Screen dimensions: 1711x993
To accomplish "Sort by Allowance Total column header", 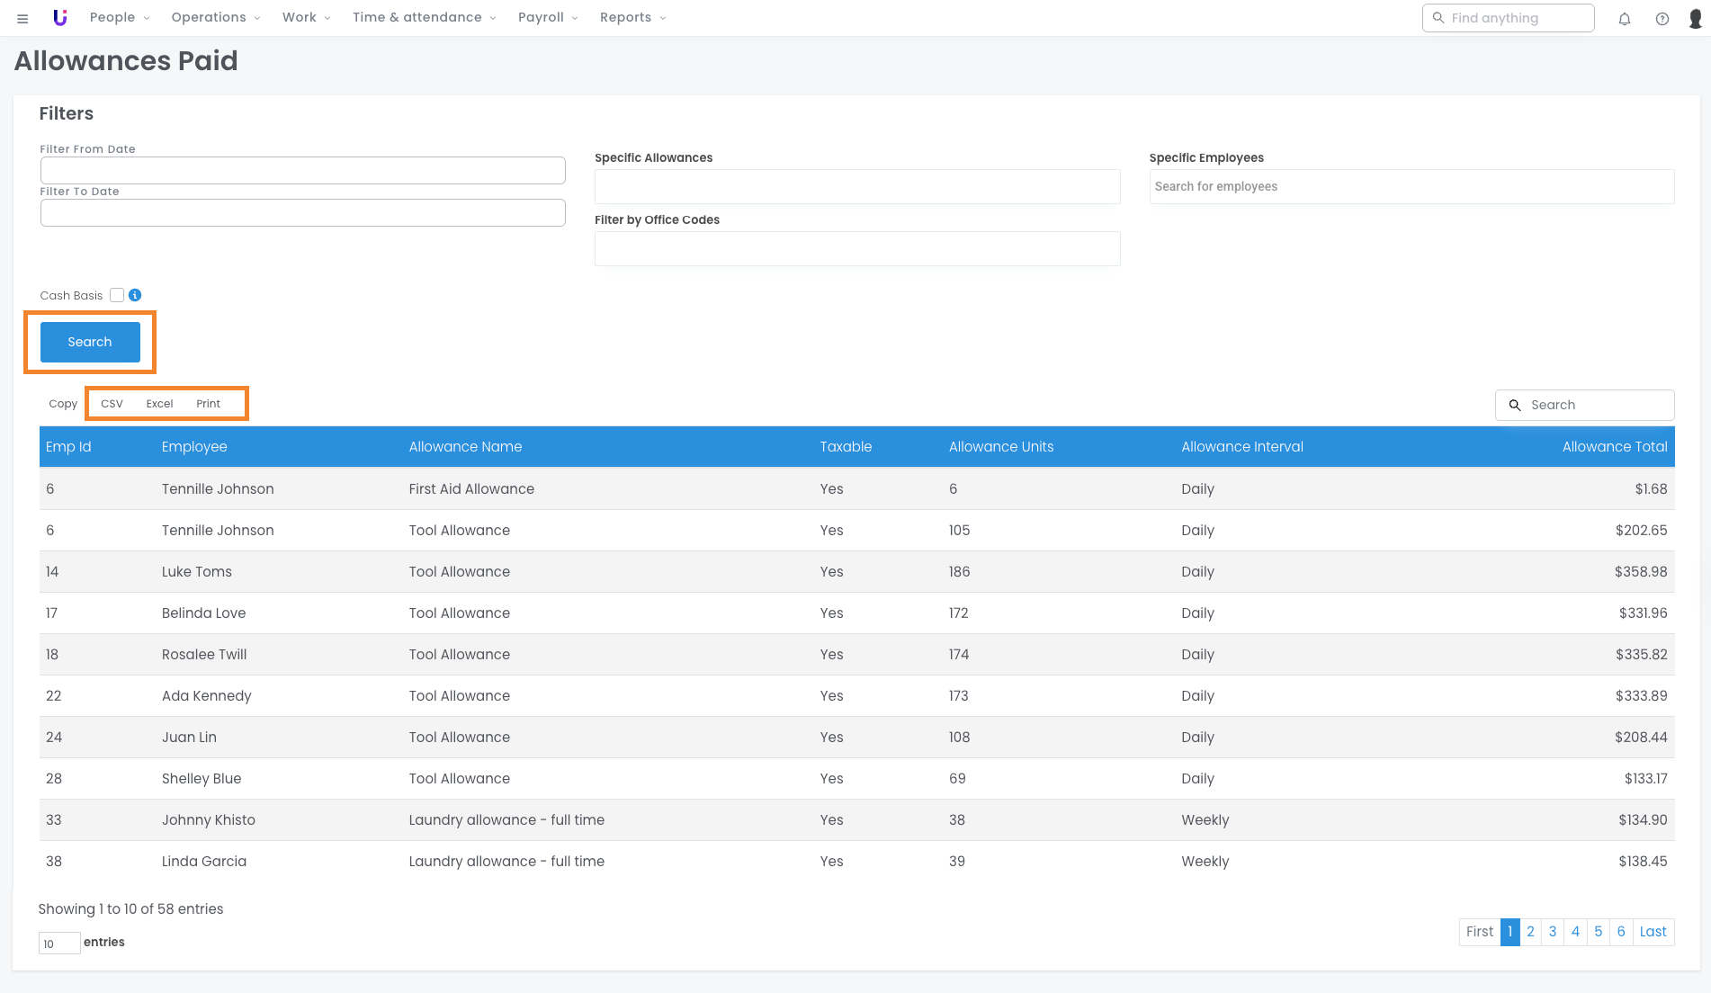I will [1614, 447].
